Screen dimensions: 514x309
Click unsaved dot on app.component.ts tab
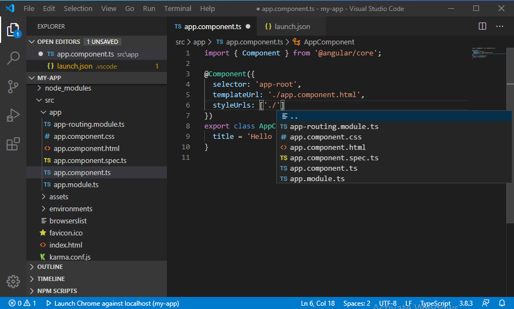[x=248, y=26]
